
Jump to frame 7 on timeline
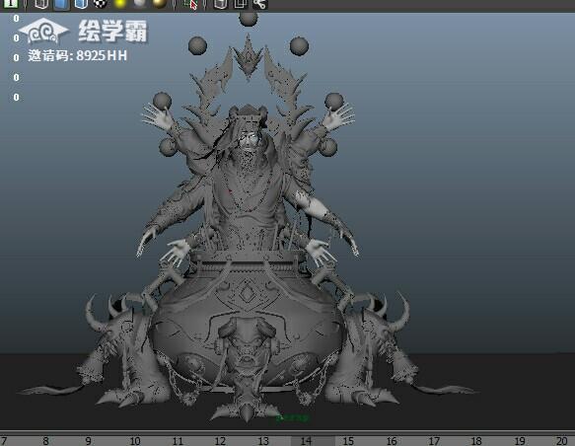point(4,440)
